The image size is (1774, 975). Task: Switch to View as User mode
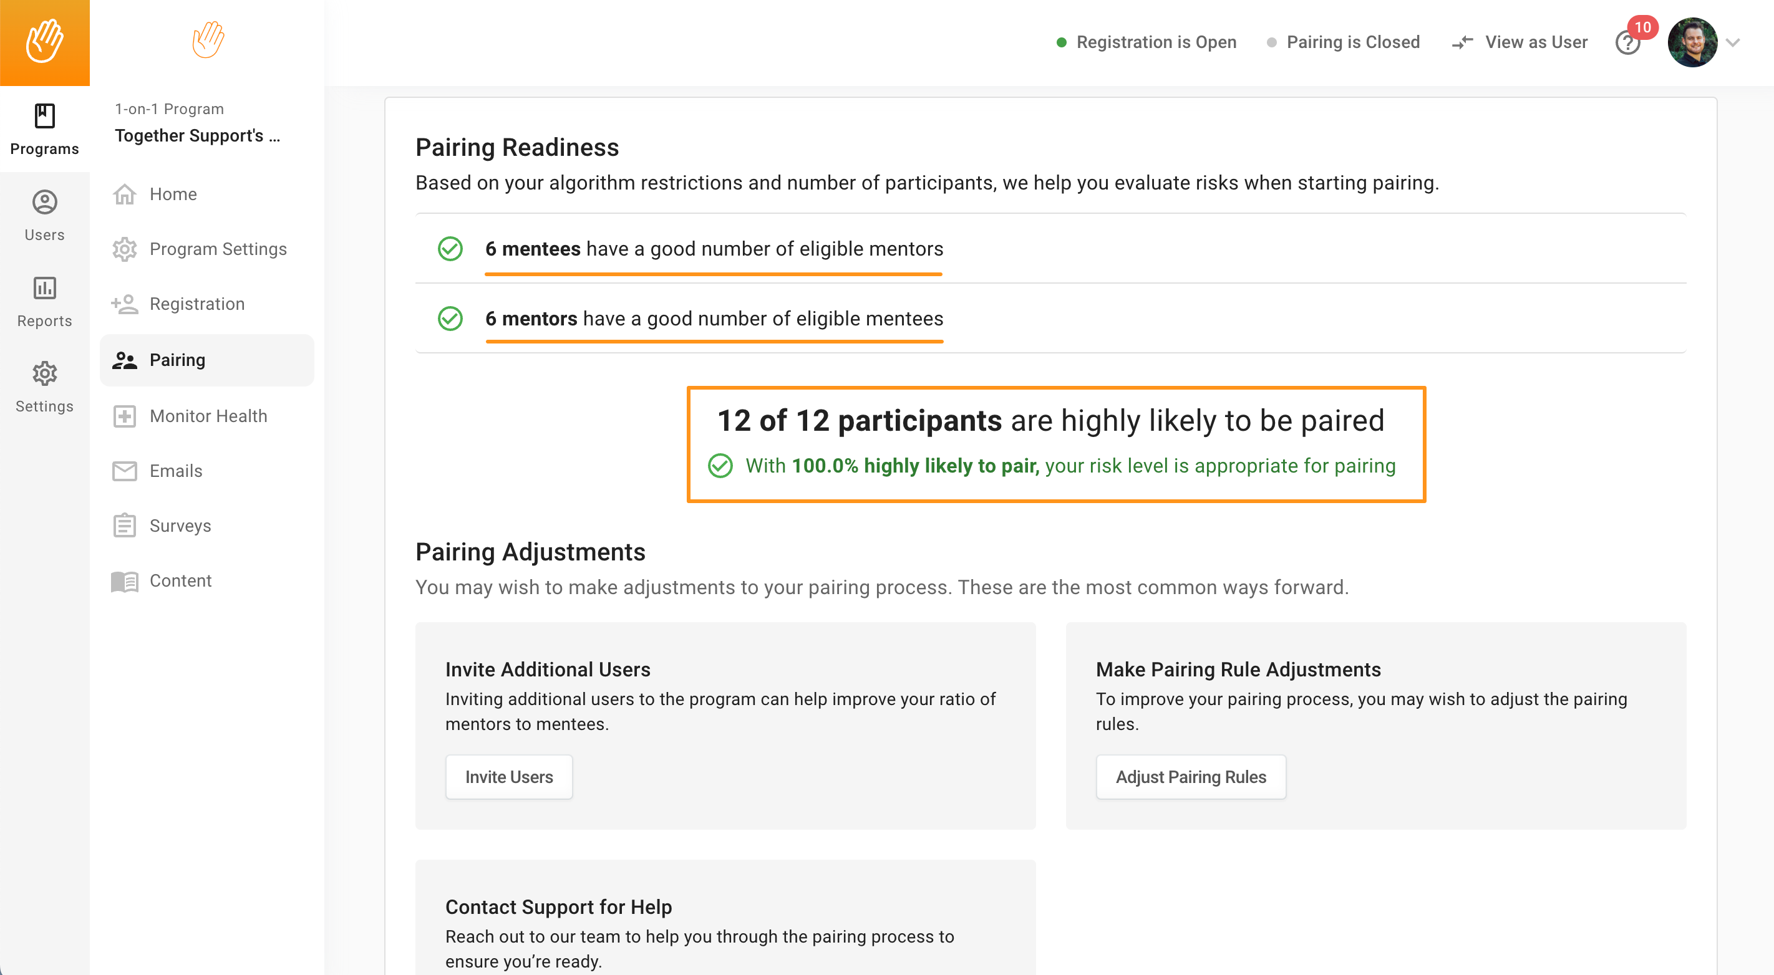pos(1520,42)
